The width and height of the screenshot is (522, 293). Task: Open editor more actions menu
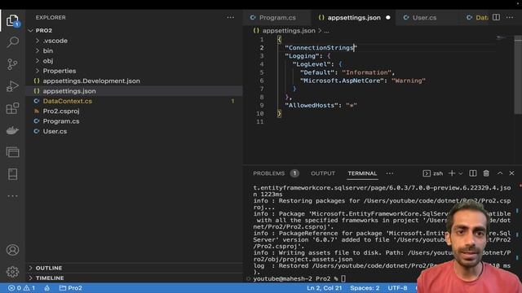(x=510, y=17)
